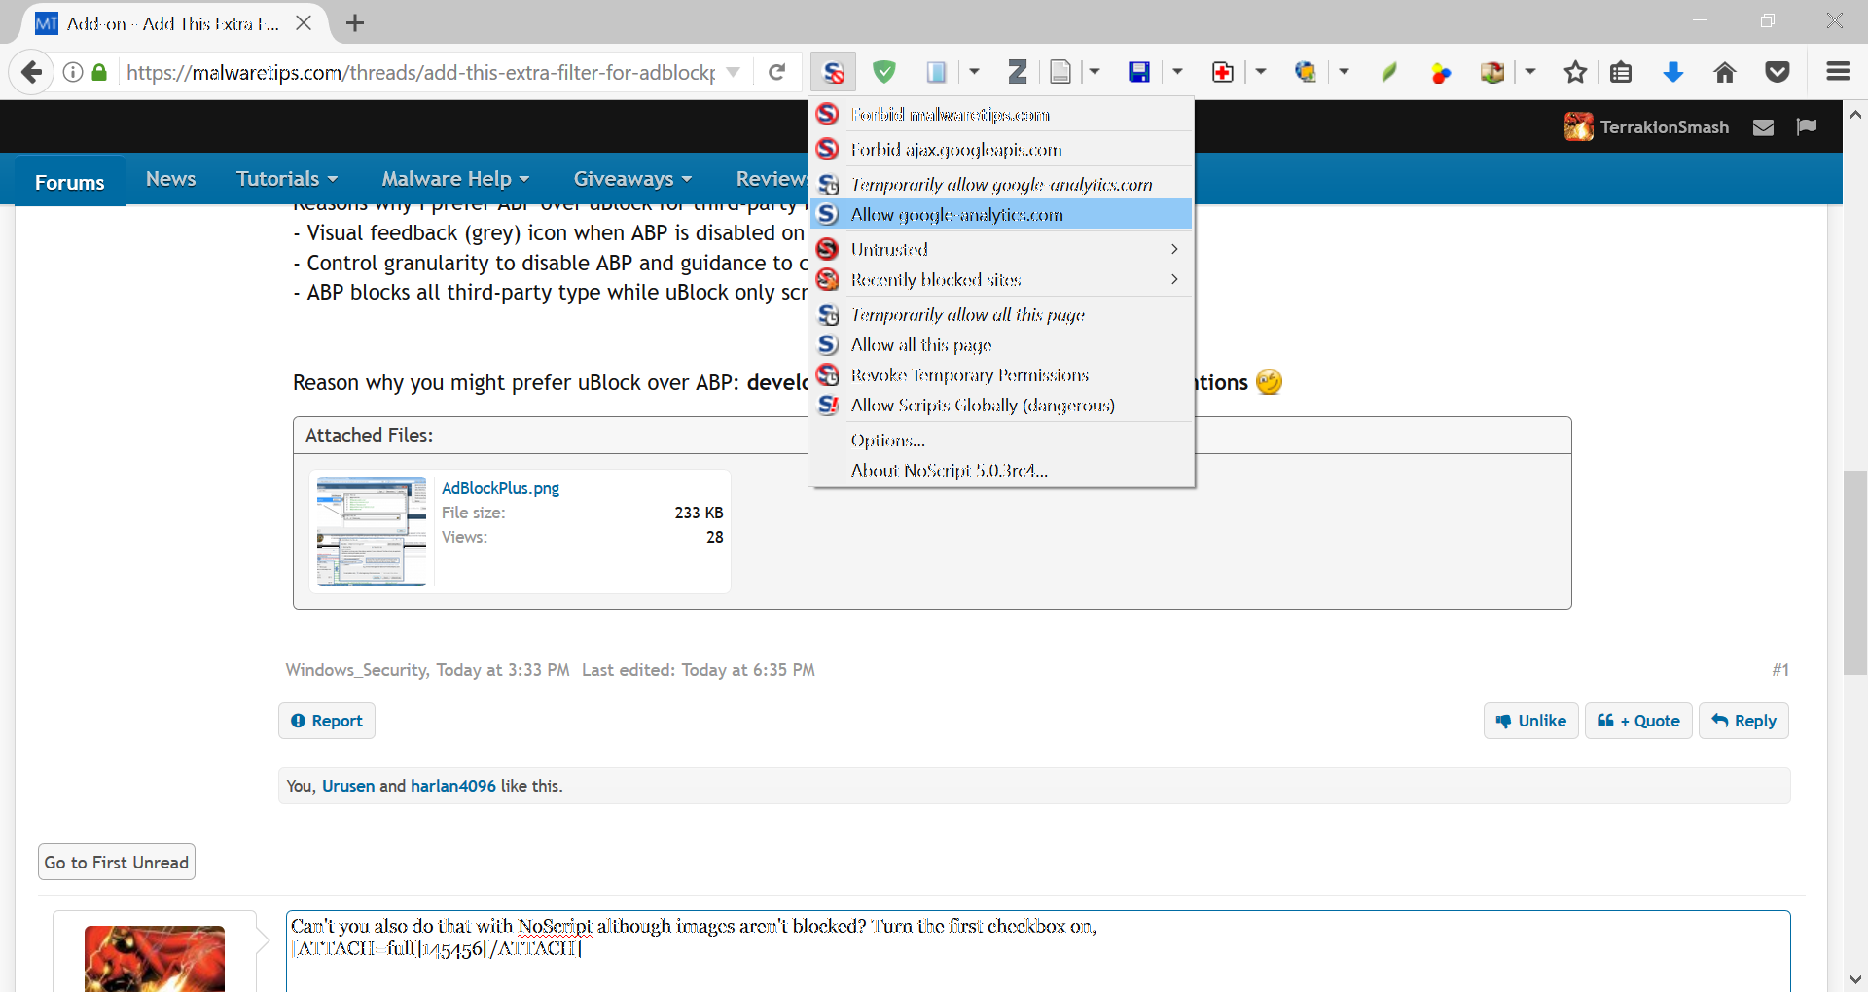Open NoScript Options...

[x=1001, y=441]
